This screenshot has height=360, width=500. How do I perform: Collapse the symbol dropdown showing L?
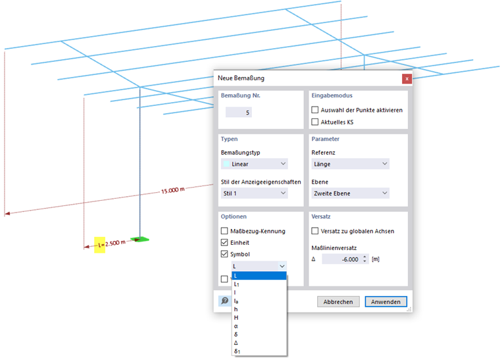coord(282,266)
